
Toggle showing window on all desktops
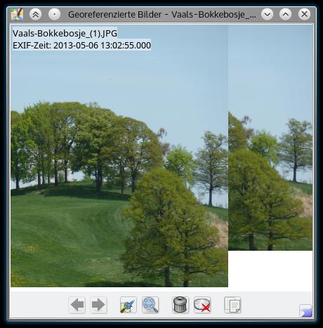pyautogui.click(x=54, y=15)
